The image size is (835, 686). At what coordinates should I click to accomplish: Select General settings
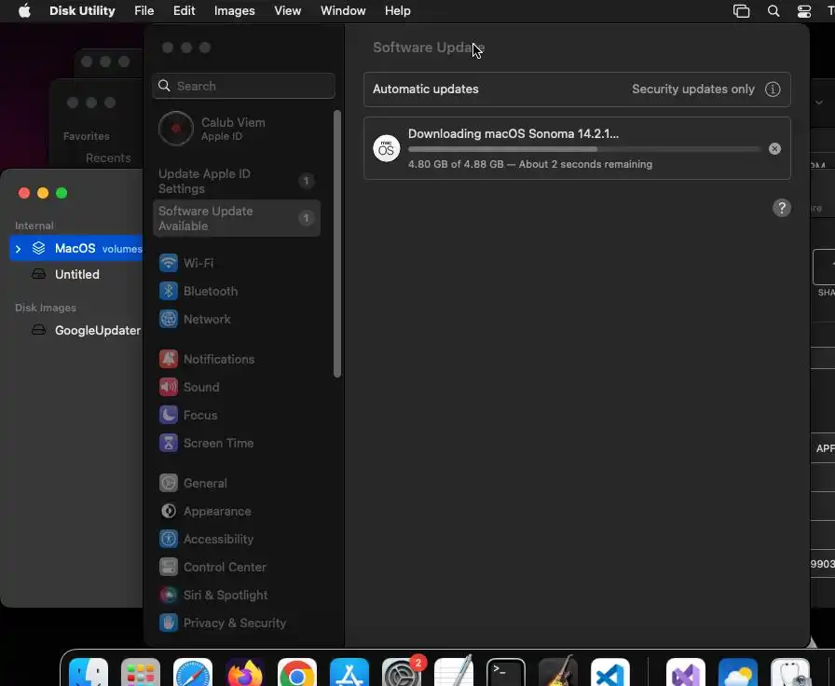click(193, 483)
